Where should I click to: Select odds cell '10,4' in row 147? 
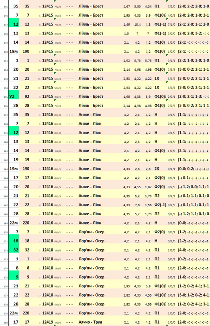point(137,25)
